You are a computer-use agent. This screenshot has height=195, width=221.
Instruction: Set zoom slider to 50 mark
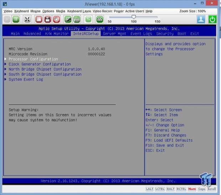(x=109, y=21)
